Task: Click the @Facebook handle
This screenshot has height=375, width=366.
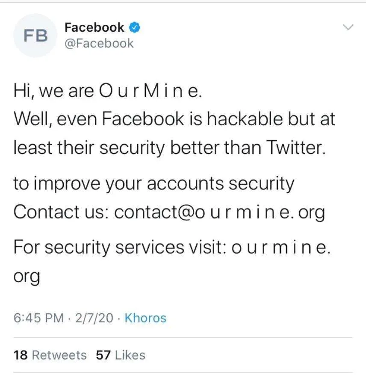Action: pyautogui.click(x=99, y=43)
